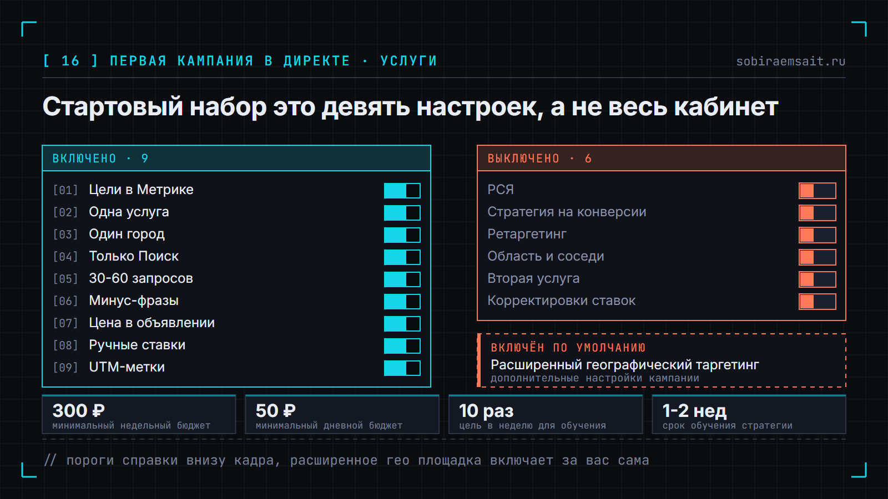Enable 'Ретаргетинг' switch
888x499 pixels.
click(818, 235)
